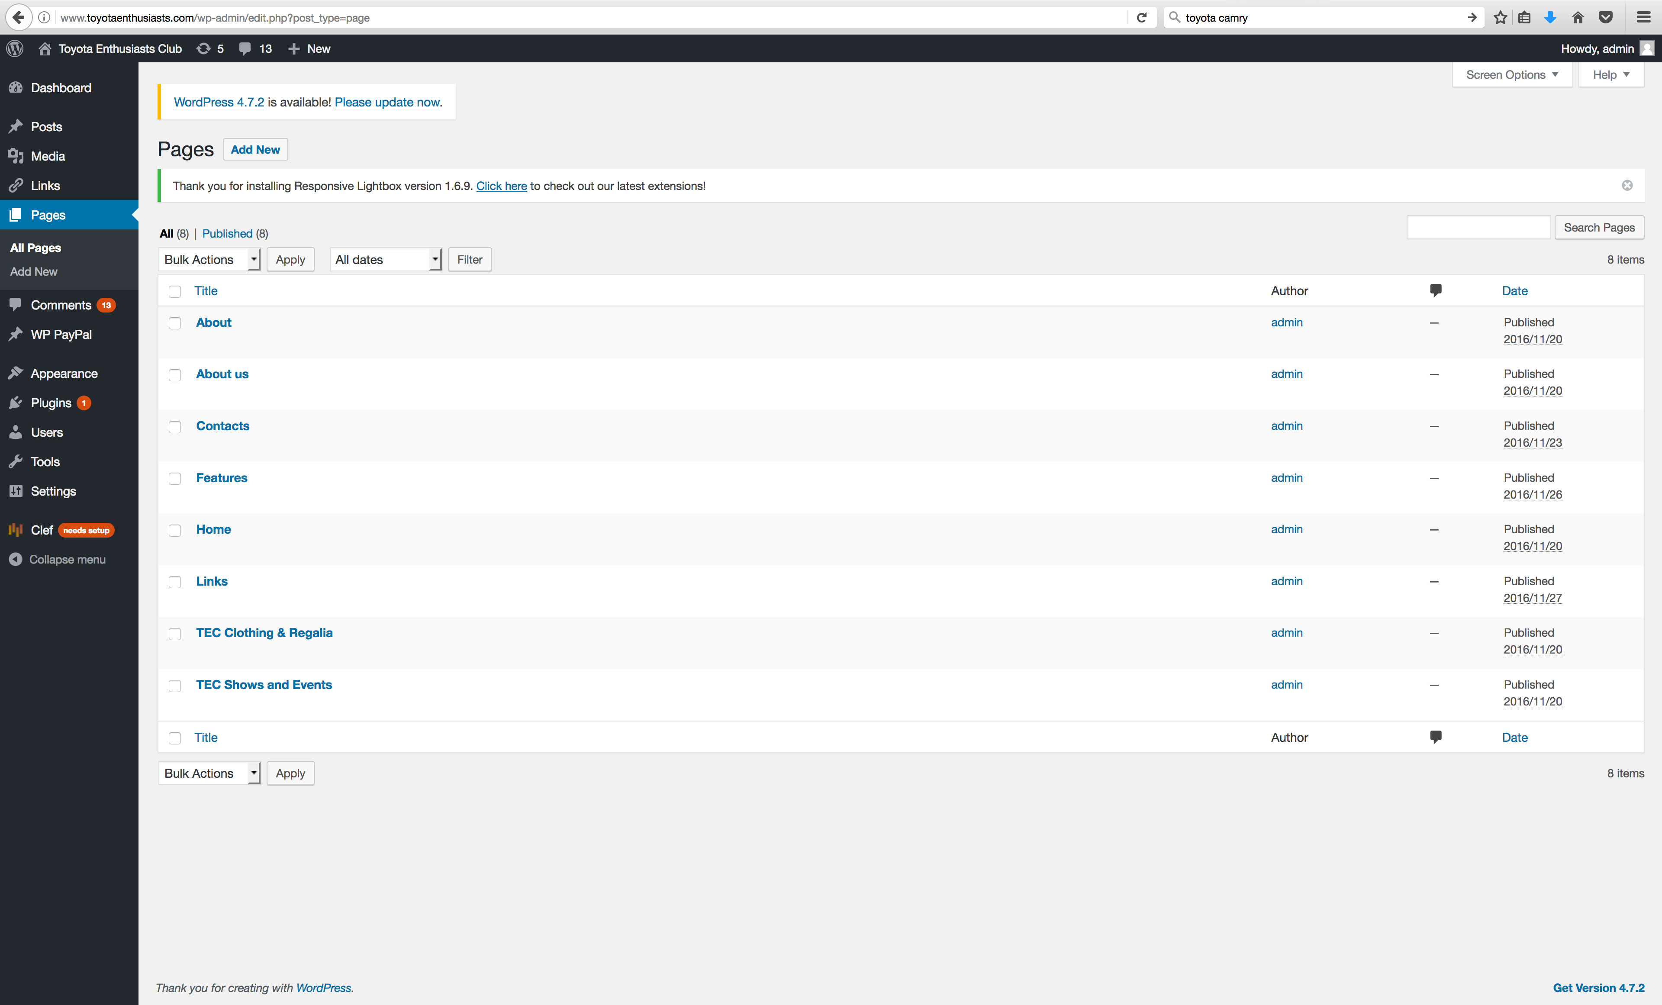1662x1005 pixels.
Task: Click the WordPress logo in admin bar
Action: 15,48
